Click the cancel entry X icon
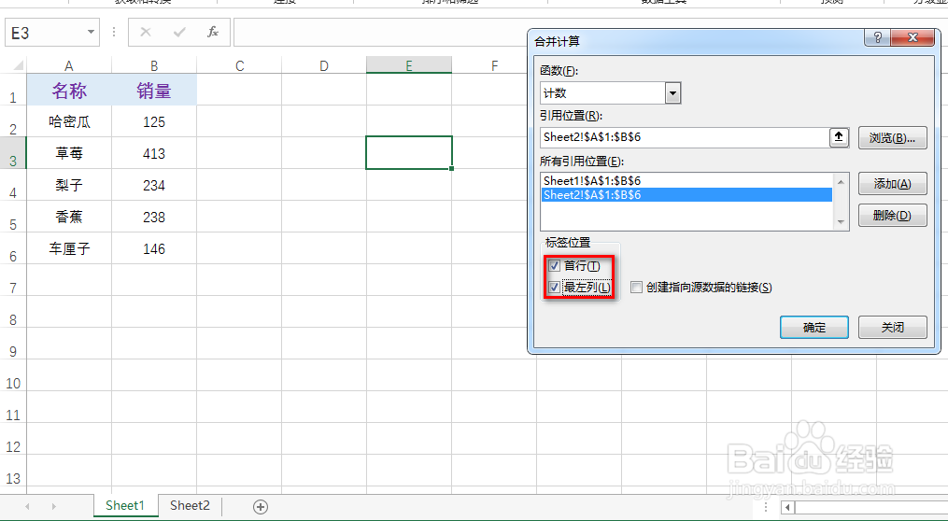 [x=146, y=32]
